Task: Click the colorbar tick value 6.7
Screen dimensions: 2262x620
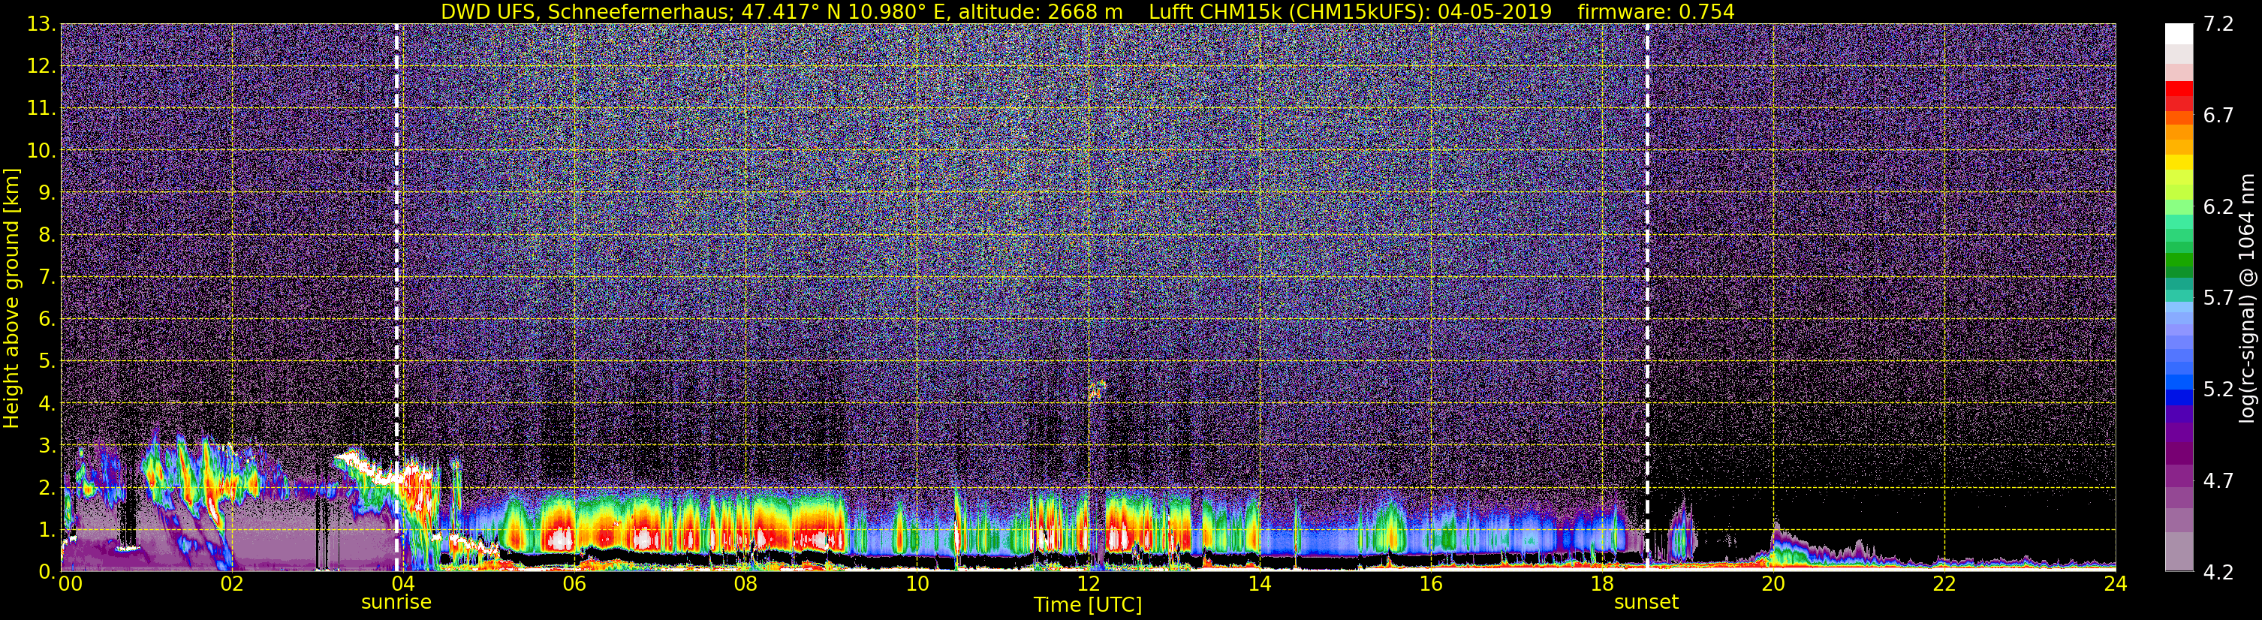Action: click(x=2218, y=116)
